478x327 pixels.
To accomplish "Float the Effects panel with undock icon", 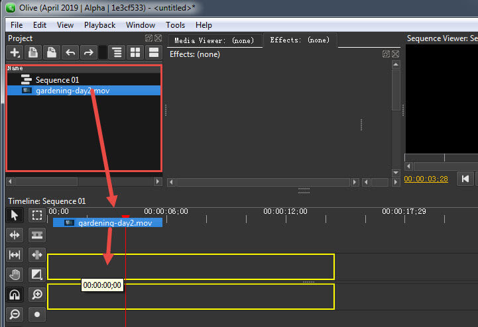I will [x=386, y=54].
